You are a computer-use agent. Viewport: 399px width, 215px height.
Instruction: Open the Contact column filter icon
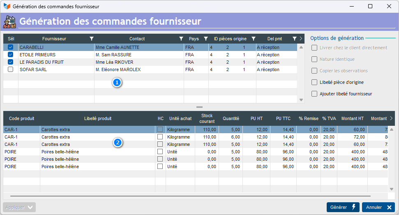click(x=181, y=39)
